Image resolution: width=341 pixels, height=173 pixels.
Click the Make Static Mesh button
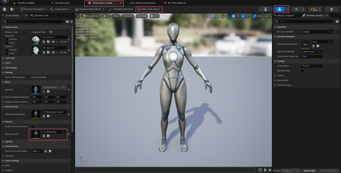tap(149, 9)
